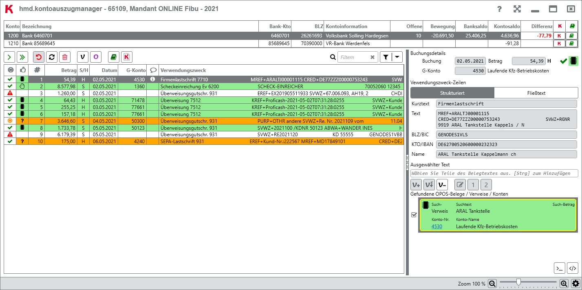Open the filter dropdown arrow
The height and width of the screenshot is (290, 582).
click(x=397, y=57)
